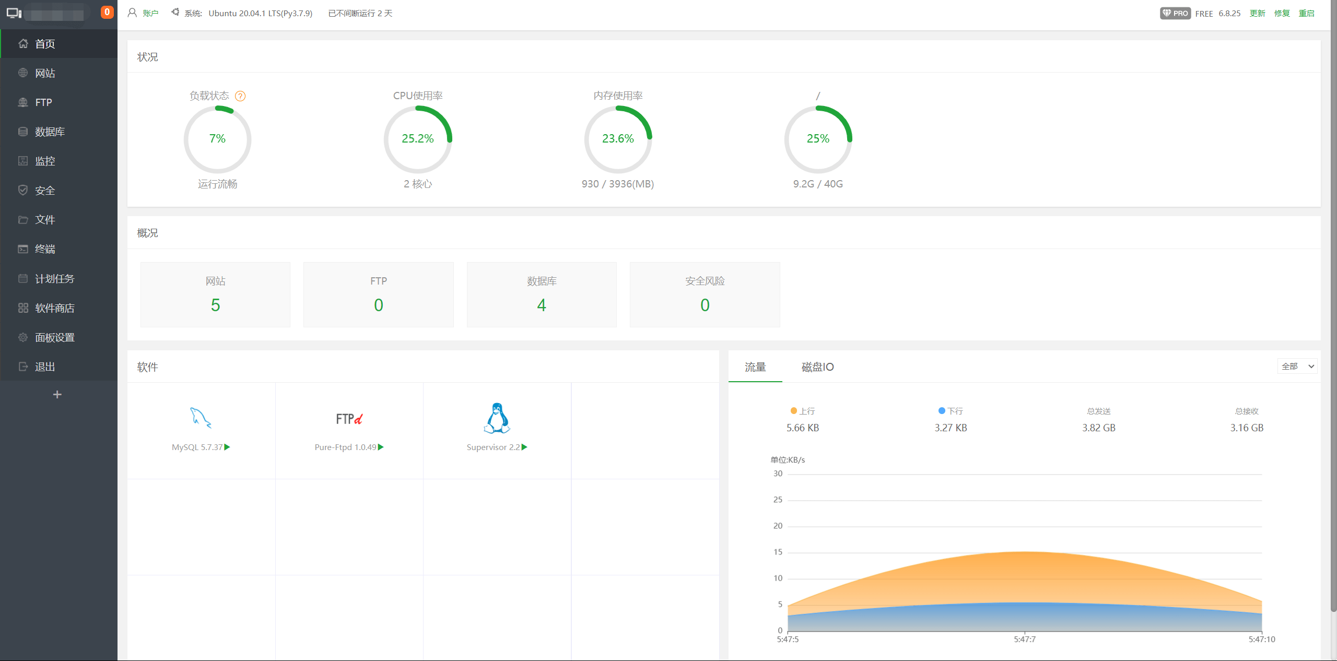This screenshot has width=1337, height=661.
Task: Click the account user icon in header
Action: 132,13
